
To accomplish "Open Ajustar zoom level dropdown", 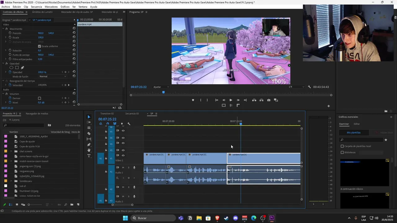I will tap(161, 87).
